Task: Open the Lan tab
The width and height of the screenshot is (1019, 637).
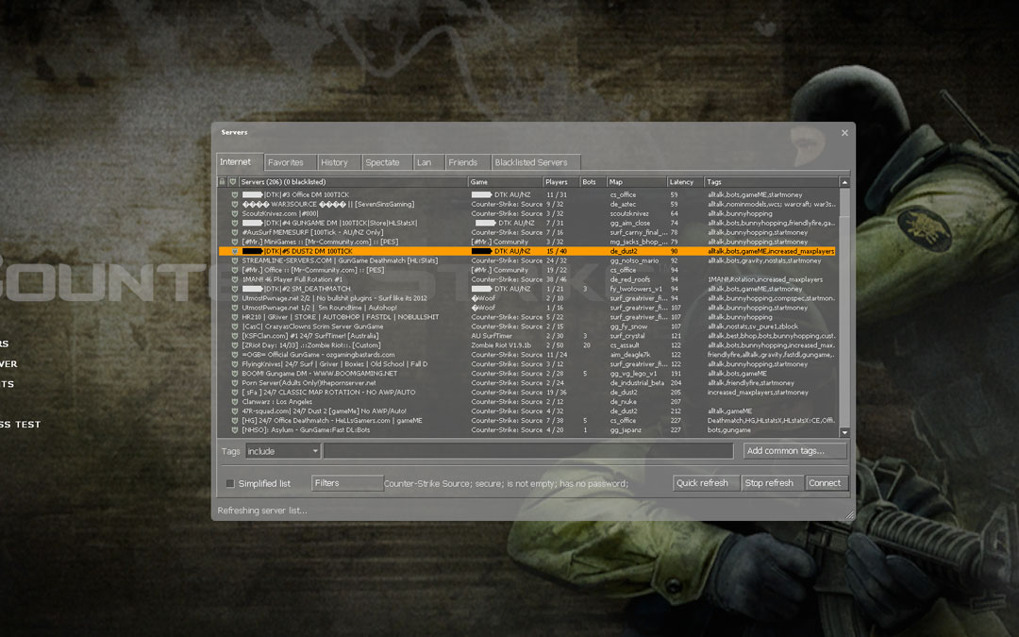Action: click(x=428, y=162)
